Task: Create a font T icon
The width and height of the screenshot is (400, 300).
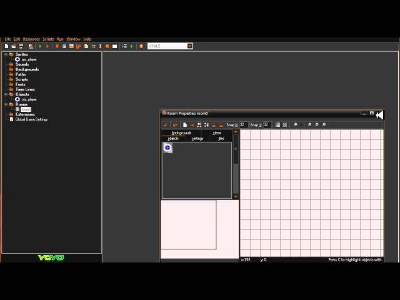Action: (x=93, y=46)
